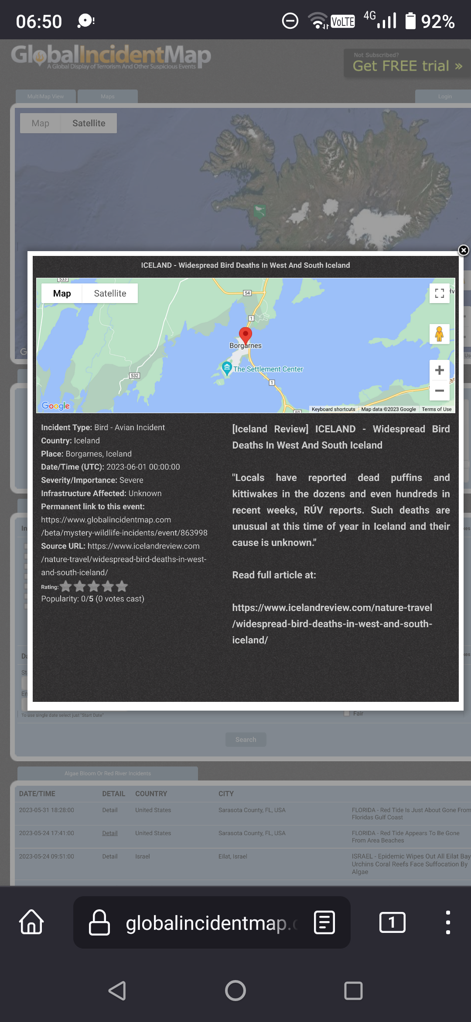This screenshot has width=471, height=1022.
Task: Open the browser three-dot menu
Action: (448, 922)
